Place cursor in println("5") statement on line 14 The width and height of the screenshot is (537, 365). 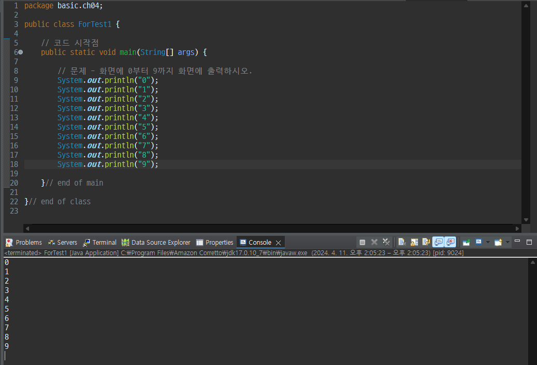tap(108, 127)
